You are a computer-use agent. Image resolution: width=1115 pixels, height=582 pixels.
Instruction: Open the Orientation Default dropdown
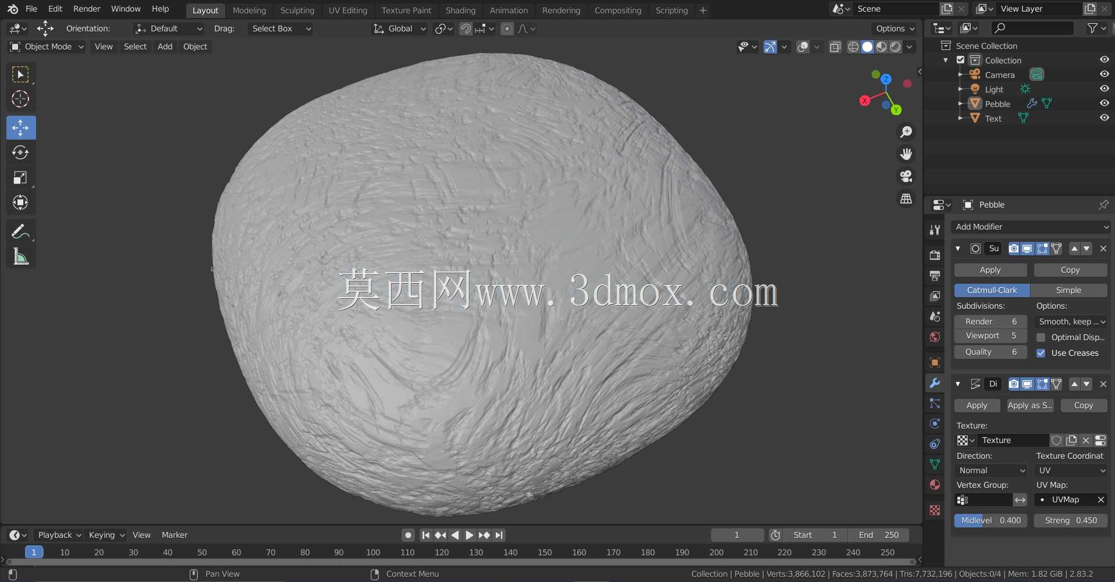(169, 28)
